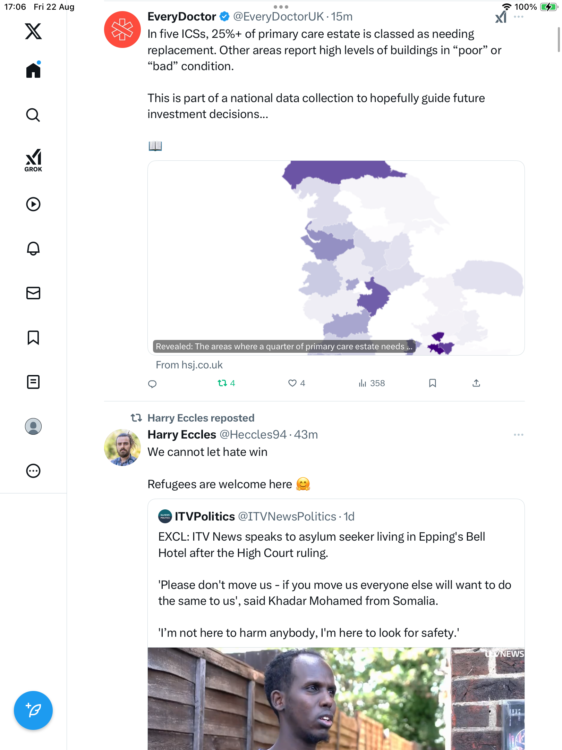This screenshot has height=750, width=562.
Task: Open the Notifications bell
Action: point(33,249)
